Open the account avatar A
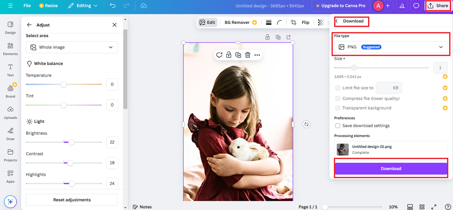Image resolution: width=453 pixels, height=210 pixels. [378, 6]
